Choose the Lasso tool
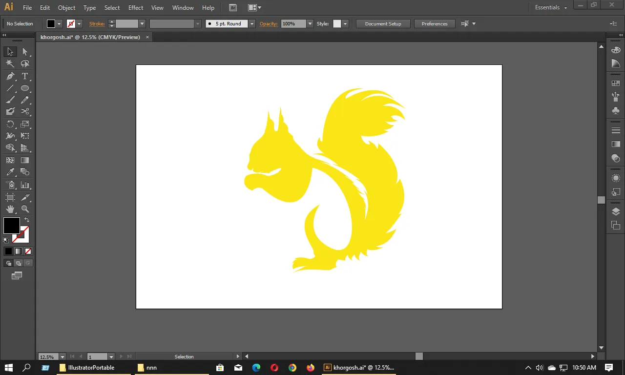625x375 pixels. click(x=25, y=63)
